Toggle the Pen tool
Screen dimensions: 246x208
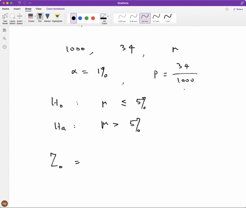[x=40, y=18]
